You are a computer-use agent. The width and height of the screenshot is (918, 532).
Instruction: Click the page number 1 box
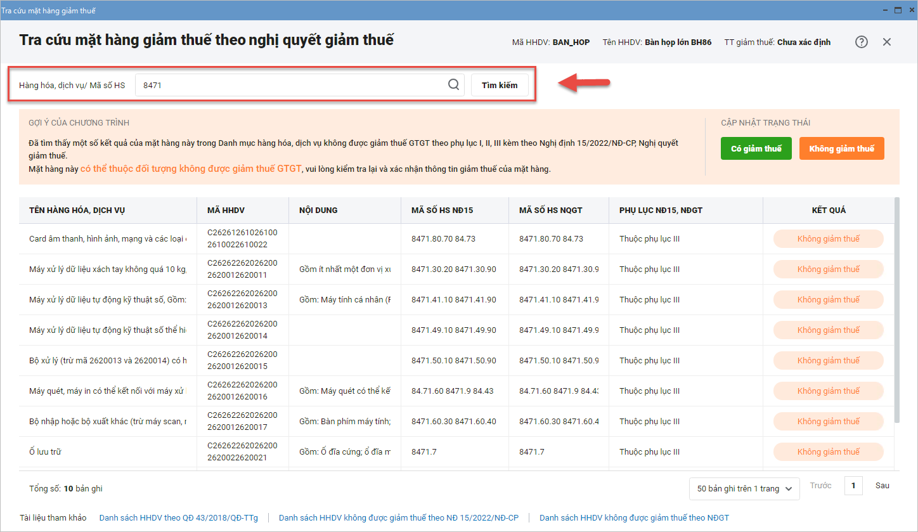[853, 486]
